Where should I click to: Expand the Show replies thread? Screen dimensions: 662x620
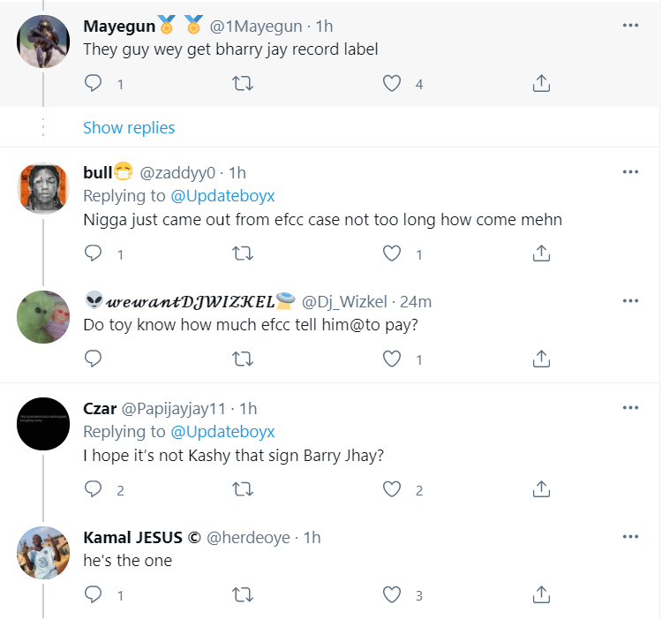129,127
